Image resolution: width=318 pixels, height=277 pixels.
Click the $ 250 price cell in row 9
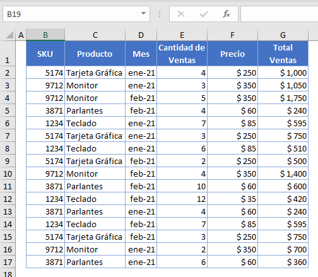(233, 161)
